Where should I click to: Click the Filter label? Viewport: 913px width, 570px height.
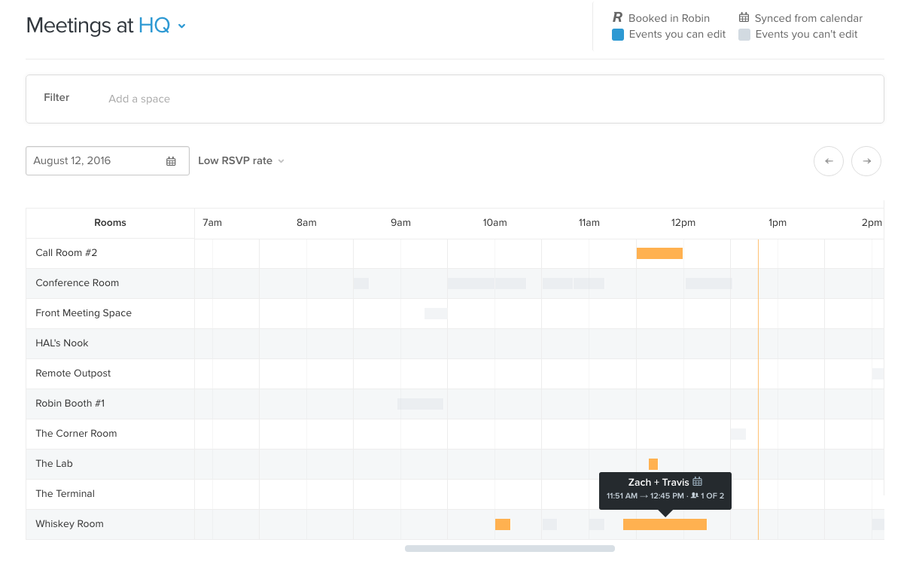56,97
